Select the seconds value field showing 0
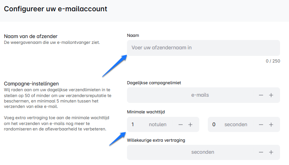 214,125
